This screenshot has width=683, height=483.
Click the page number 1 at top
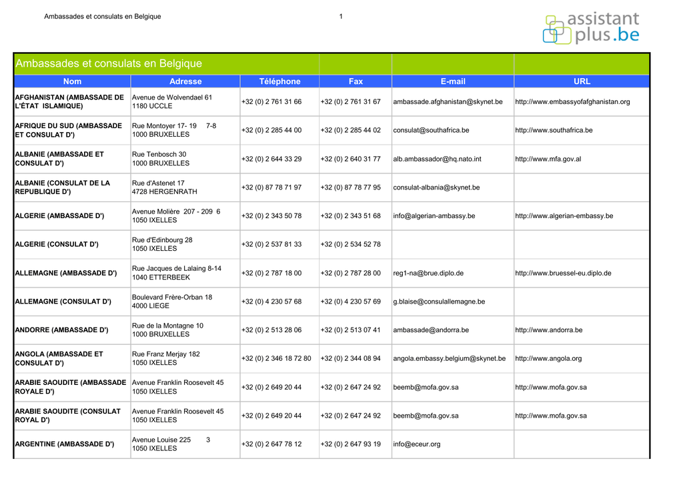[341, 17]
